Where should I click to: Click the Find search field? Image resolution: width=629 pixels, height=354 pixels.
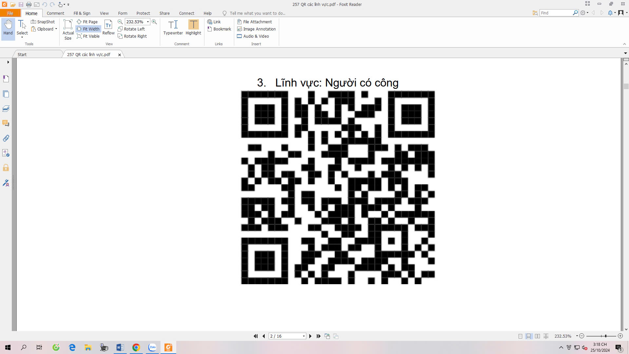pyautogui.click(x=556, y=13)
